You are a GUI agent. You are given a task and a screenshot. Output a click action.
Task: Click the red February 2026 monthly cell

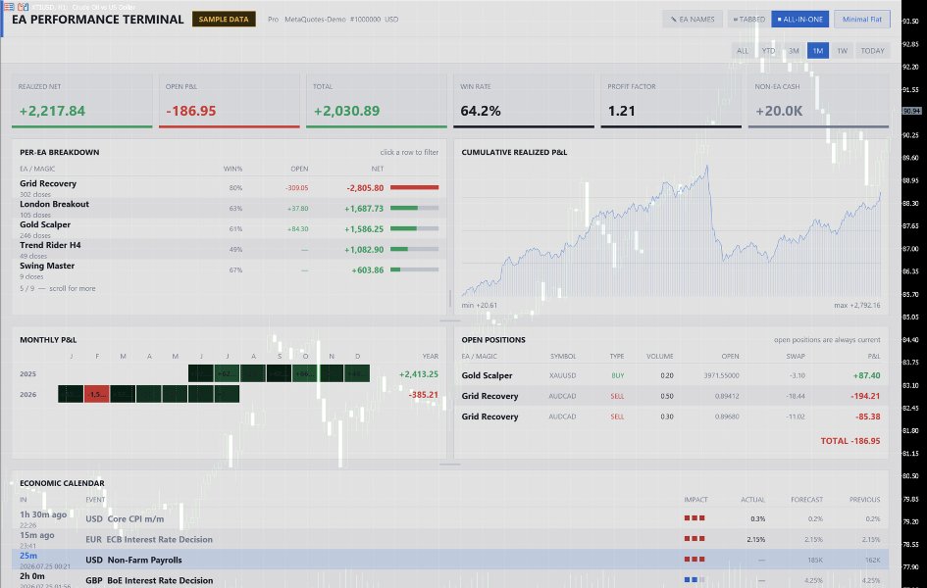96,394
